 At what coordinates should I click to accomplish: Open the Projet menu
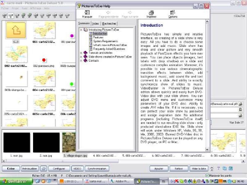tap(15, 8)
